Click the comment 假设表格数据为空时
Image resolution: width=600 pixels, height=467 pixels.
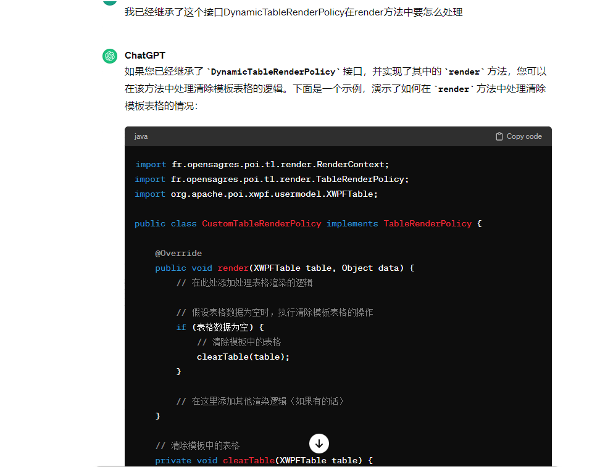pos(274,313)
